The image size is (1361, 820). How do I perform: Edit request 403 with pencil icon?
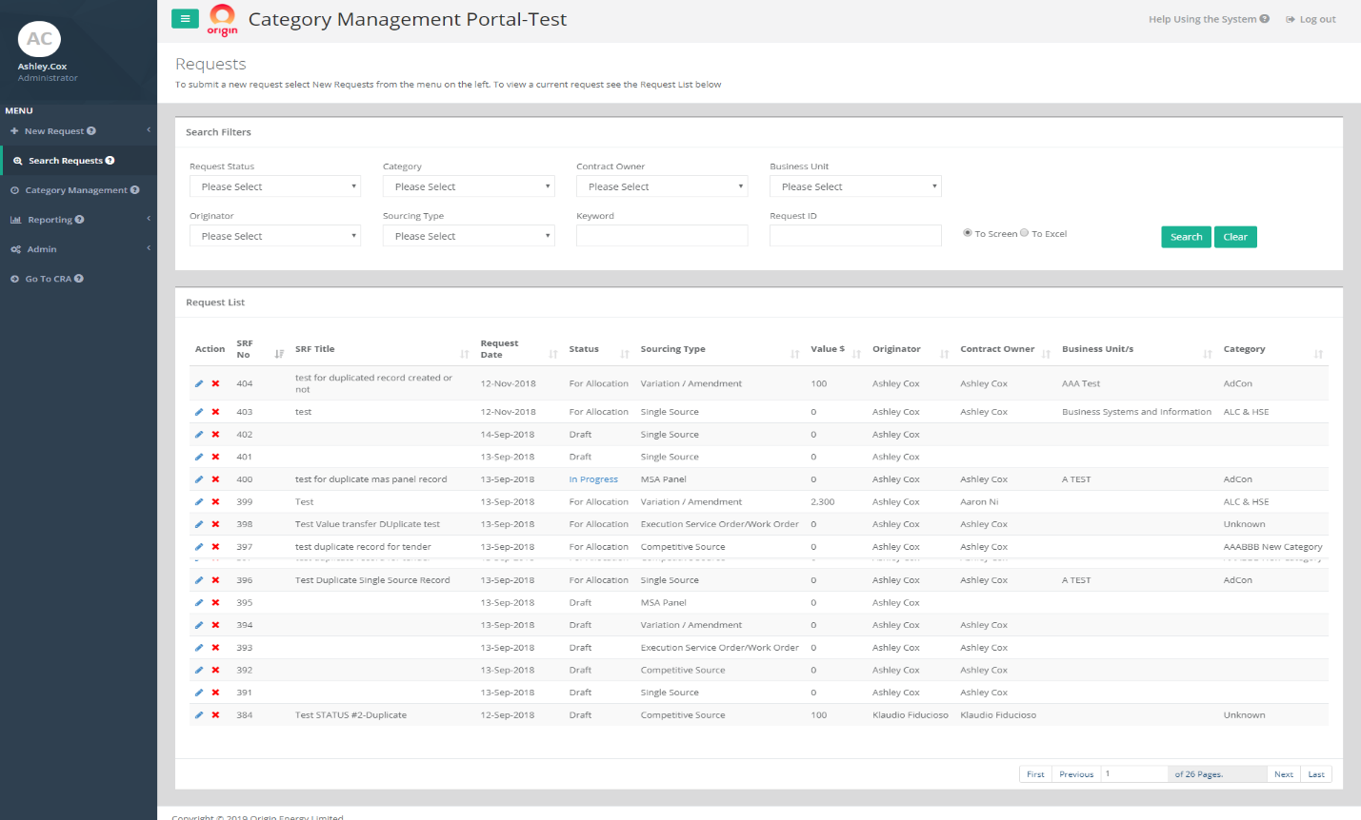(199, 412)
